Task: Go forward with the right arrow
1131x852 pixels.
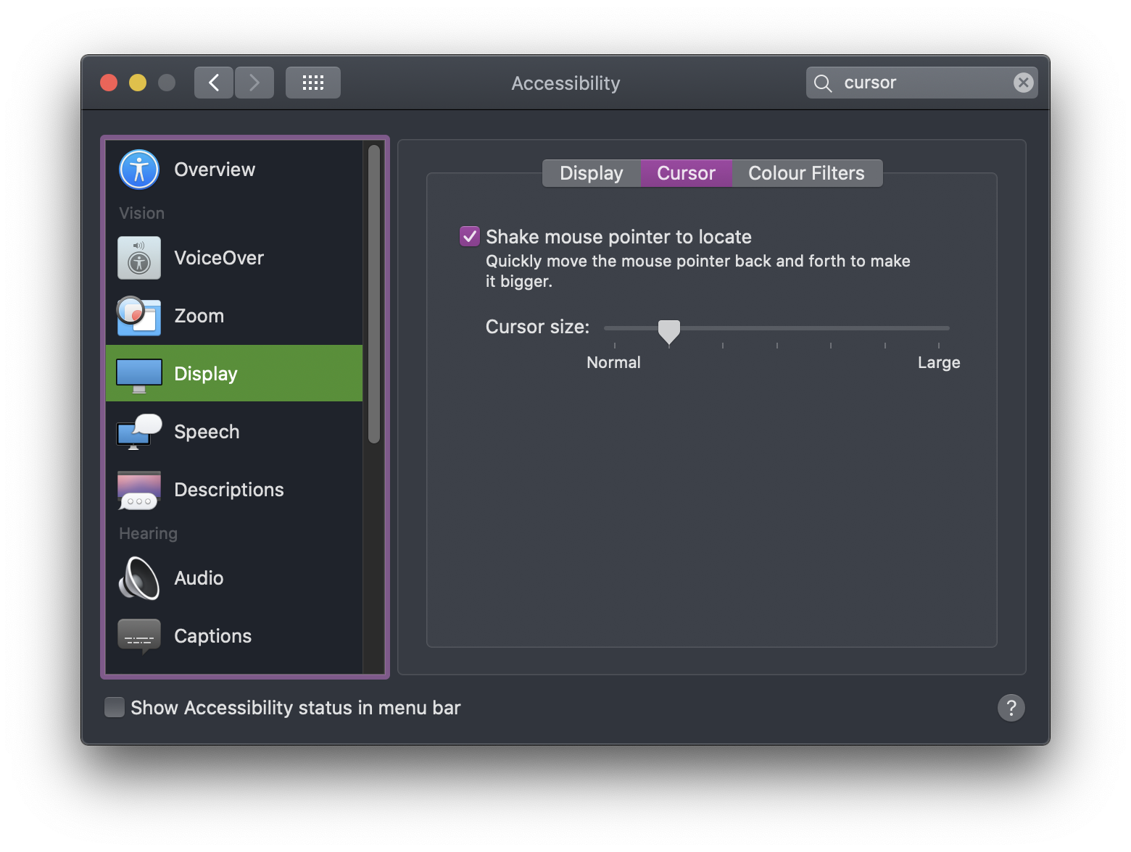Action: (x=254, y=83)
